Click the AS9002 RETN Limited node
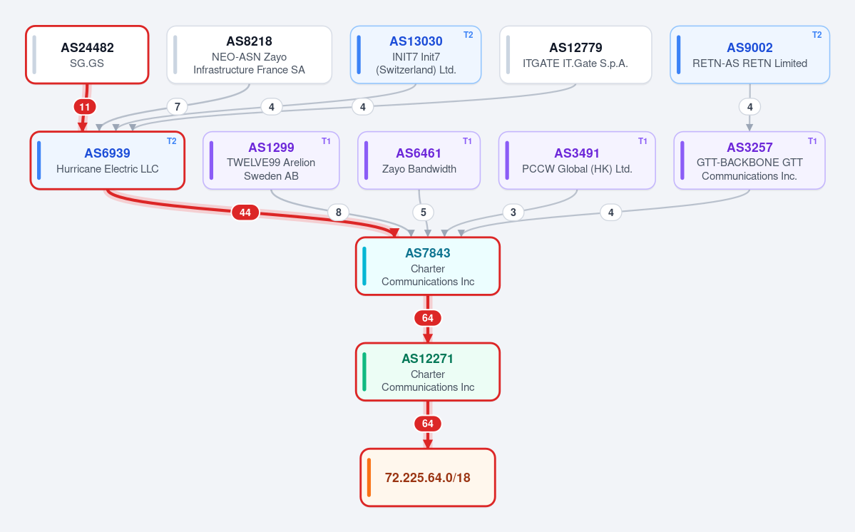The image size is (855, 532). (x=749, y=55)
